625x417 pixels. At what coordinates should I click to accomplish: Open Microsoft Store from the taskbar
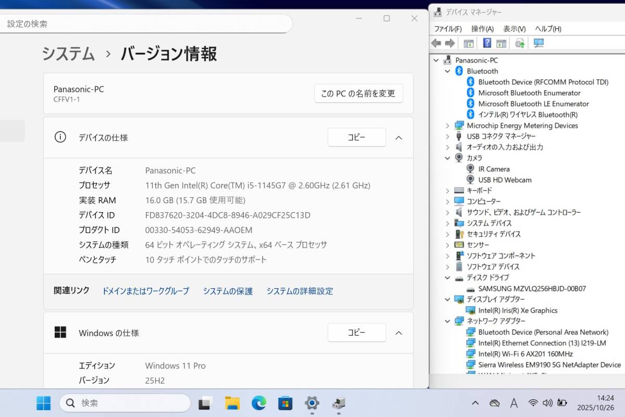(x=285, y=403)
